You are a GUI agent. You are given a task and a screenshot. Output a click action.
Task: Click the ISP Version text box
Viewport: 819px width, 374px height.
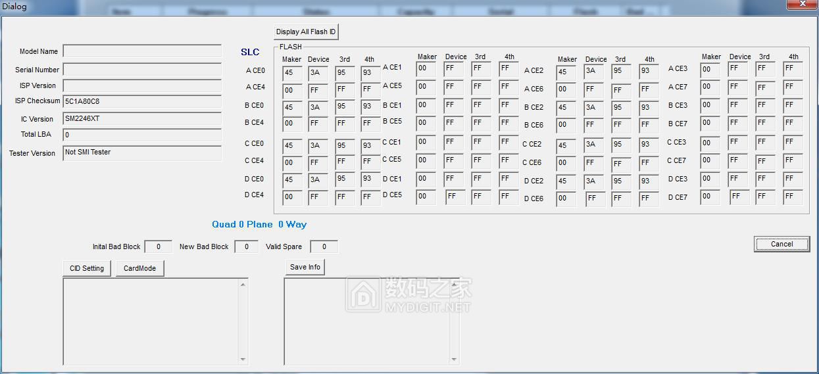point(142,85)
